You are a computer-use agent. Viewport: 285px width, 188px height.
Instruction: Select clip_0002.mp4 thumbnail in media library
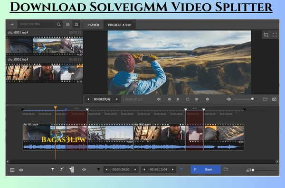[44, 73]
